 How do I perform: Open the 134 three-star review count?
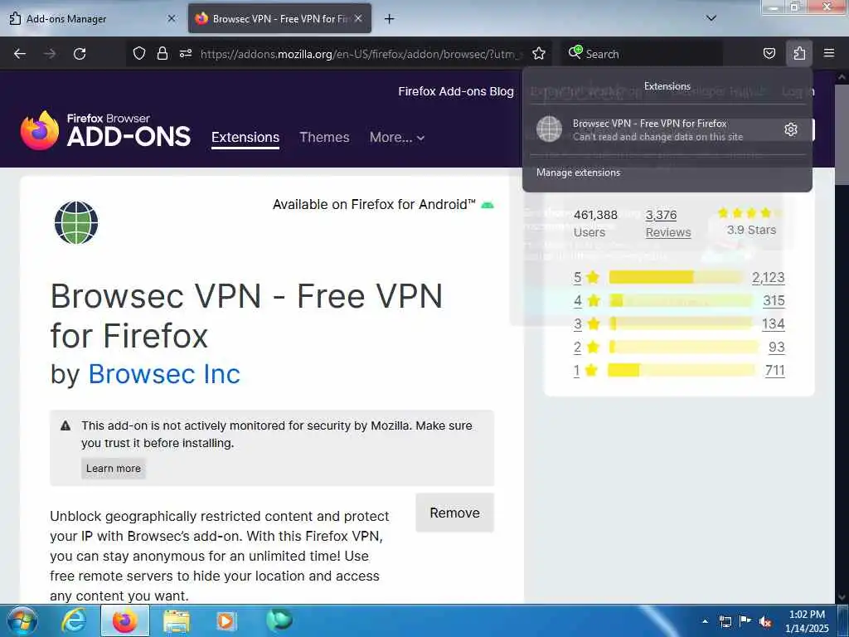click(x=774, y=324)
